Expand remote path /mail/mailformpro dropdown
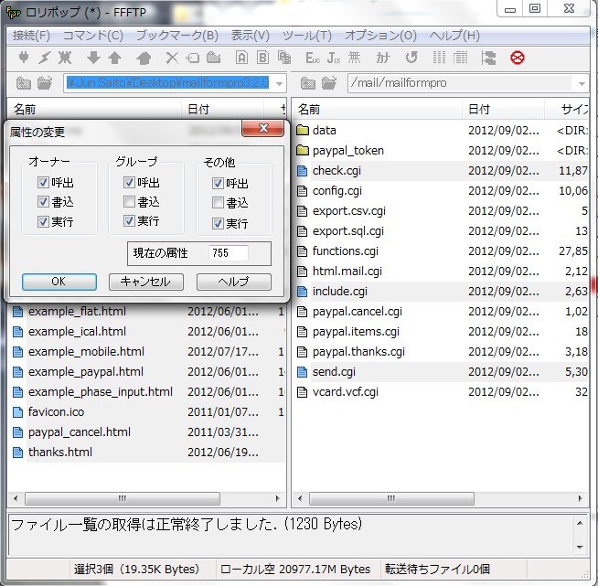Screen dimensions: 598x586 [x=582, y=83]
